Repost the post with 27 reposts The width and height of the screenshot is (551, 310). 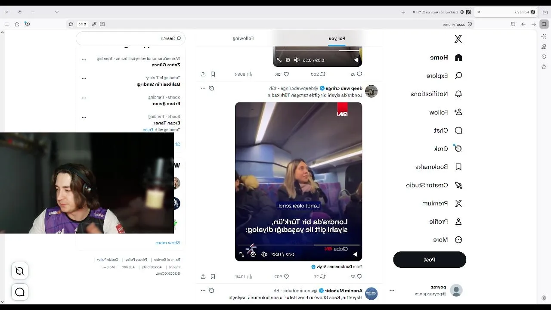pyautogui.click(x=320, y=276)
